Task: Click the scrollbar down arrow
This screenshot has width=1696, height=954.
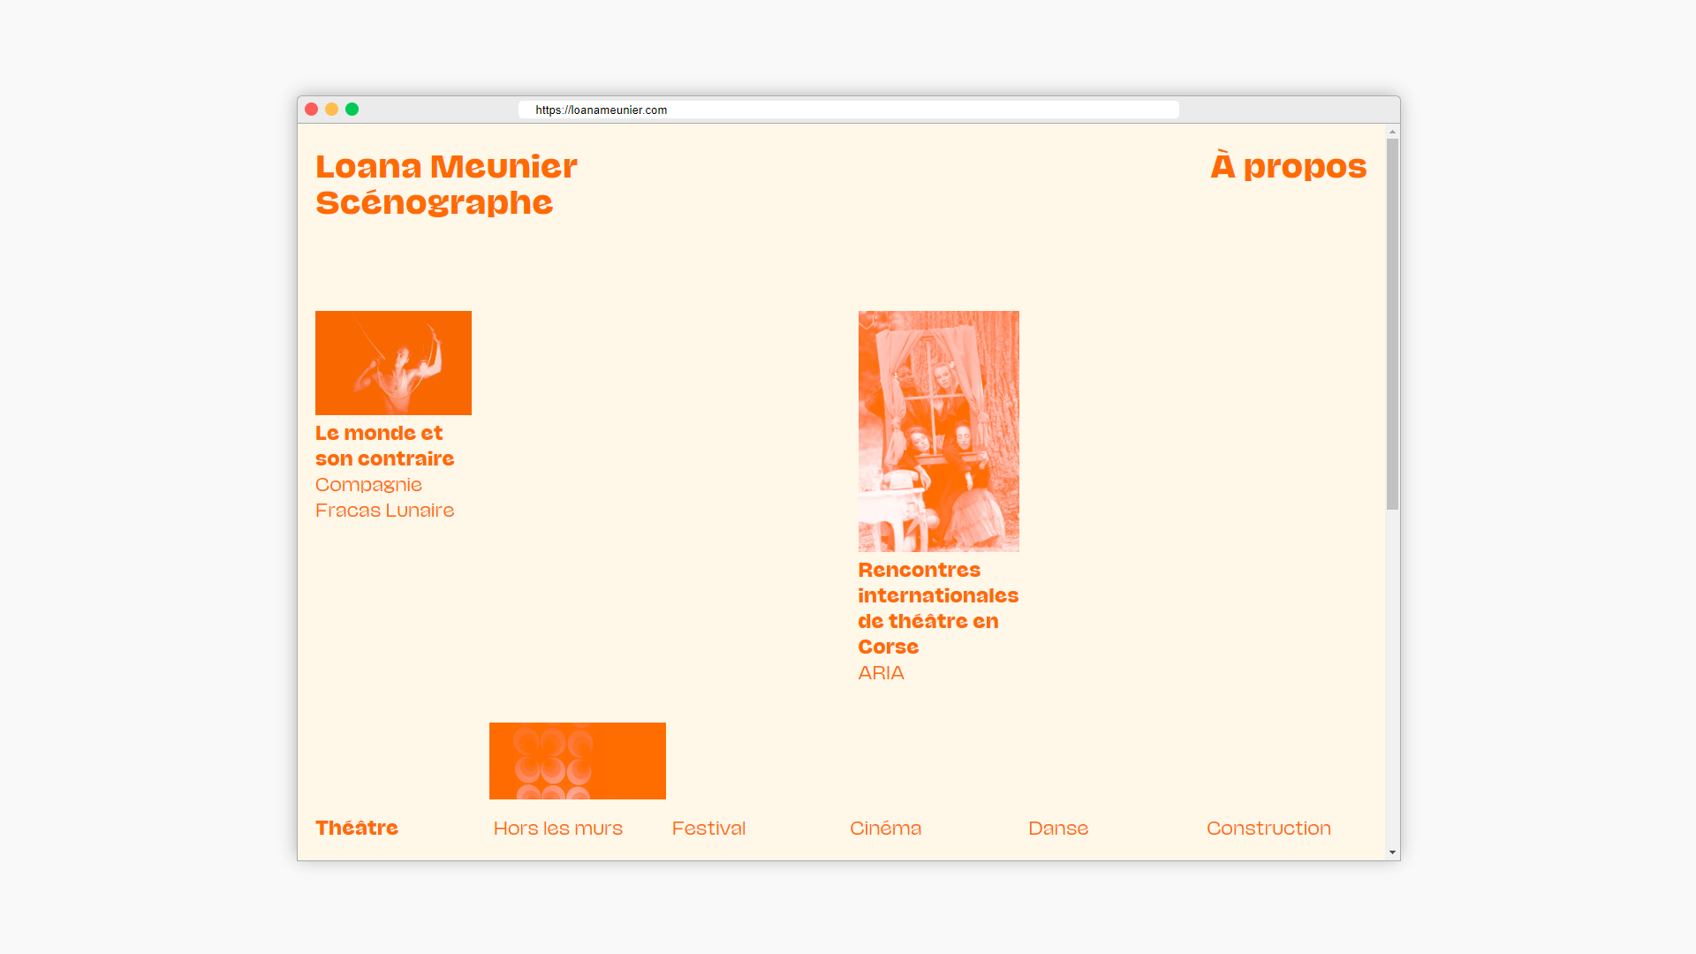Action: (x=1392, y=852)
